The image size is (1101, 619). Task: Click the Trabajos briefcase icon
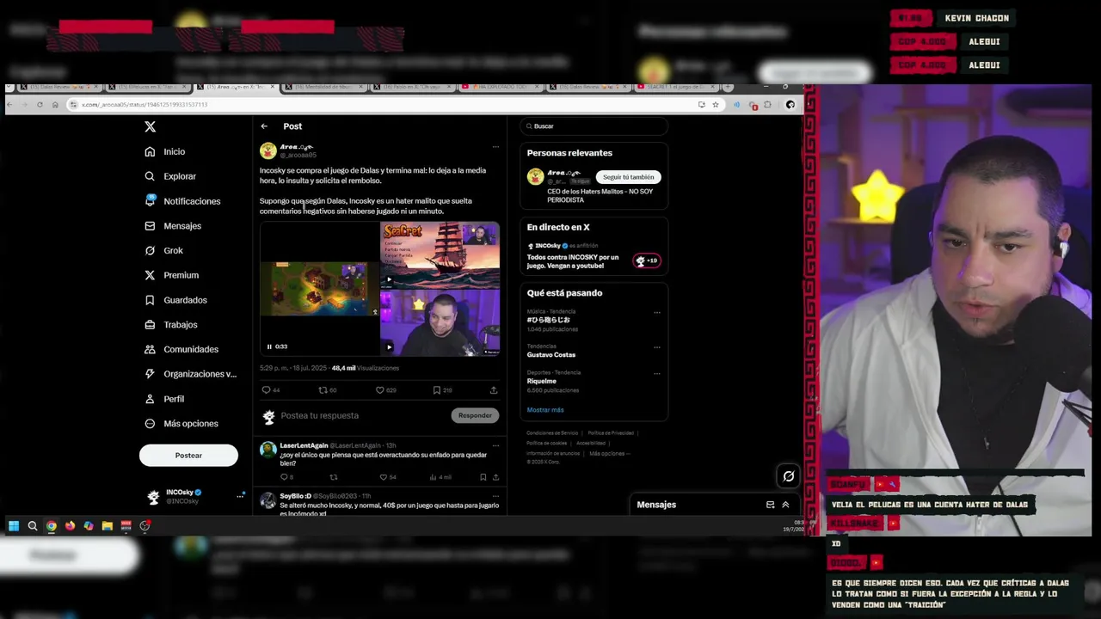coord(150,325)
